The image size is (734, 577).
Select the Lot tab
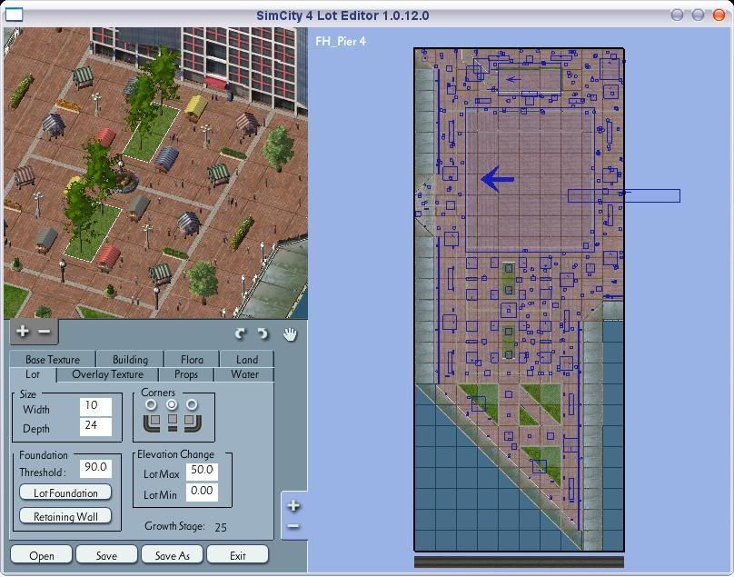click(x=33, y=374)
